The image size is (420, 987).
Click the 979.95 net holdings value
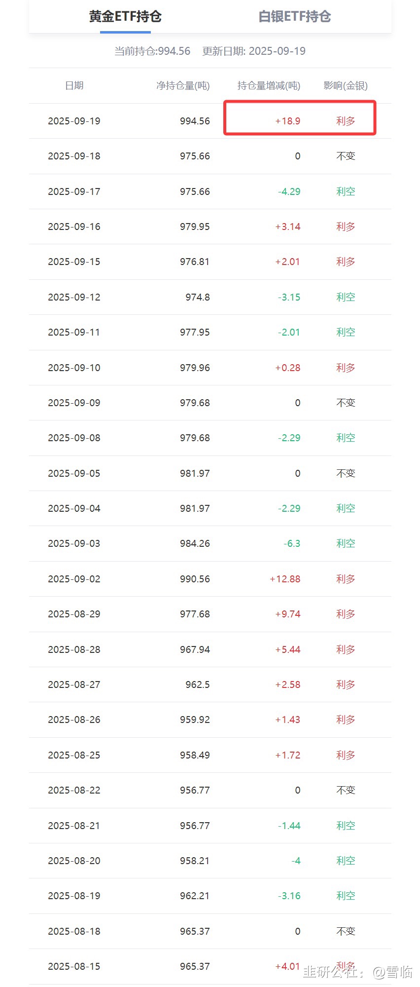click(x=195, y=227)
